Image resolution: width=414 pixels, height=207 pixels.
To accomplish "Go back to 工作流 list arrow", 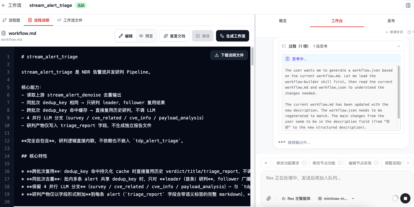I will (4, 5).
